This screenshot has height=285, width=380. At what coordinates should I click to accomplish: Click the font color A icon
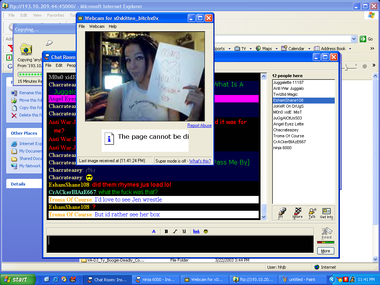154,231
